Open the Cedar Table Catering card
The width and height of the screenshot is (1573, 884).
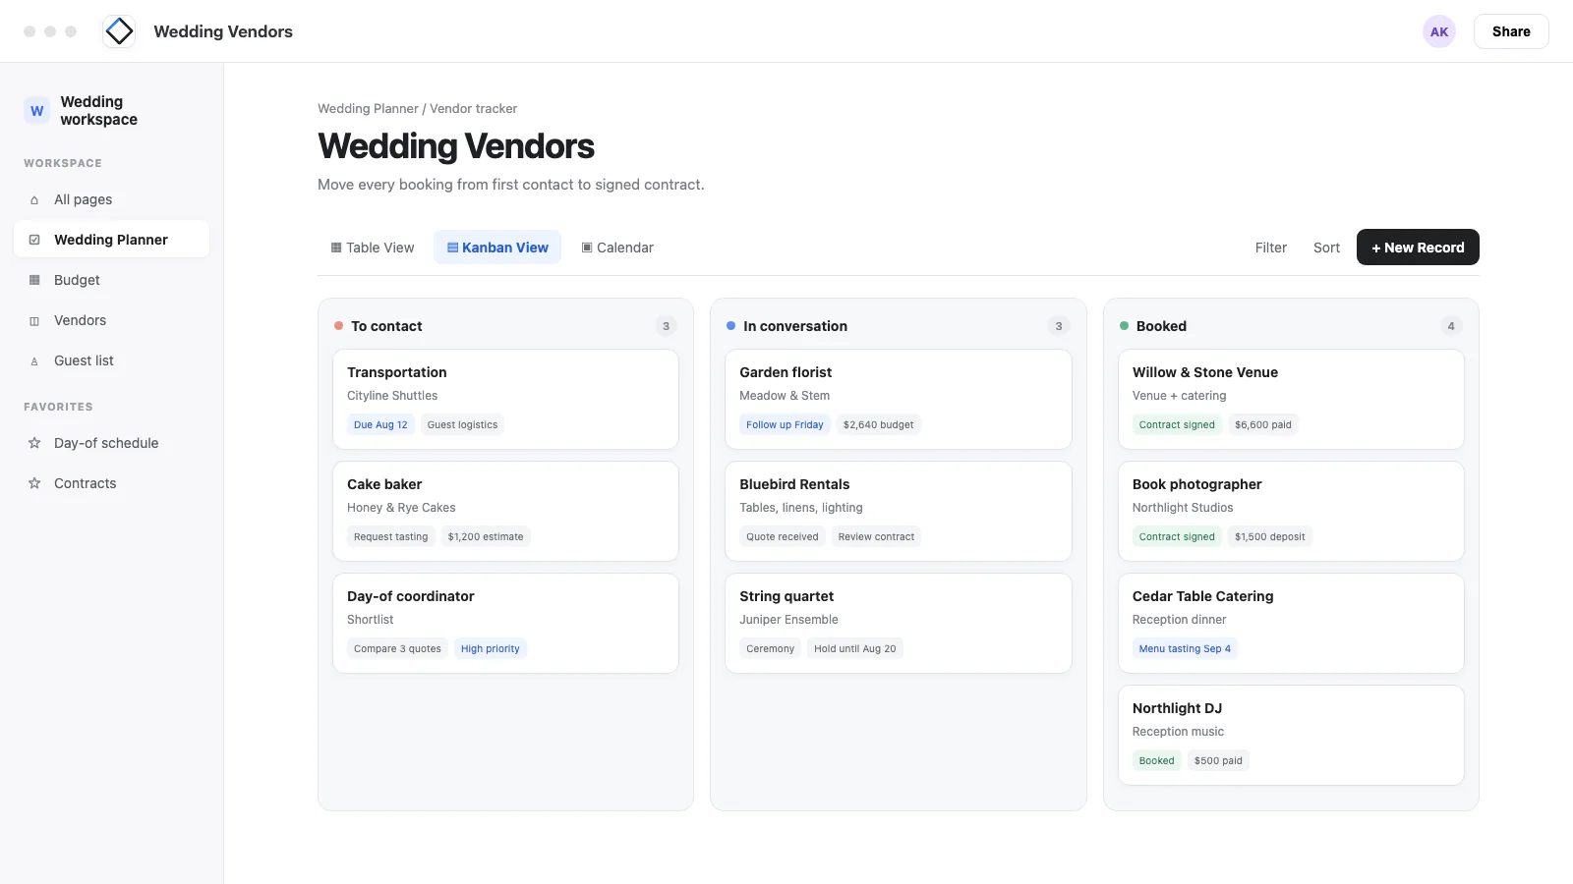pyautogui.click(x=1291, y=624)
